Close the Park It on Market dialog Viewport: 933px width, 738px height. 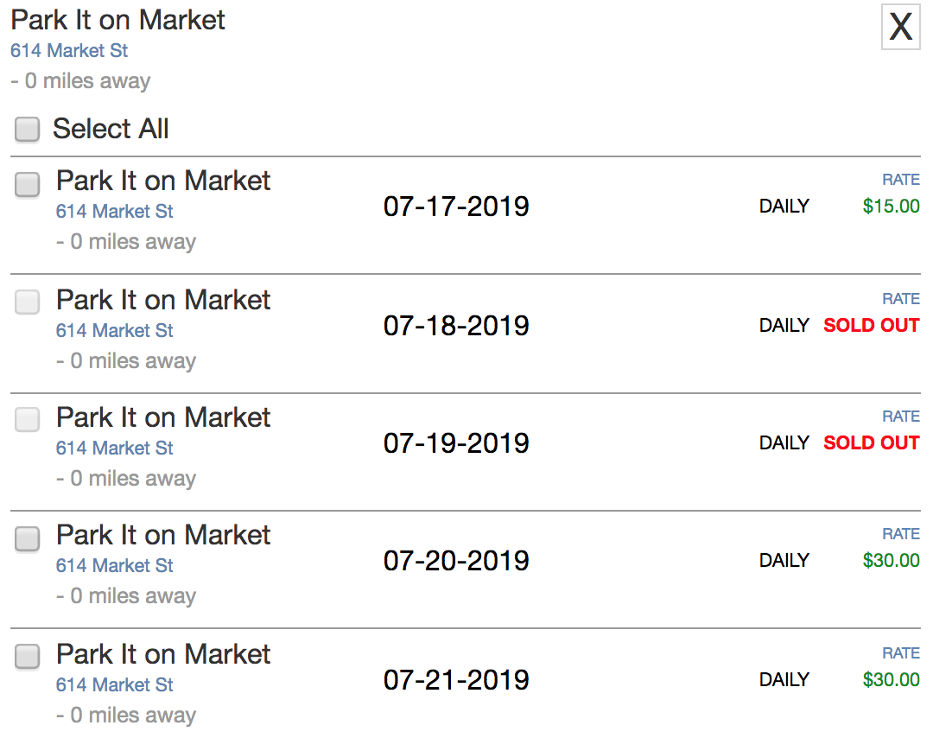pos(900,27)
